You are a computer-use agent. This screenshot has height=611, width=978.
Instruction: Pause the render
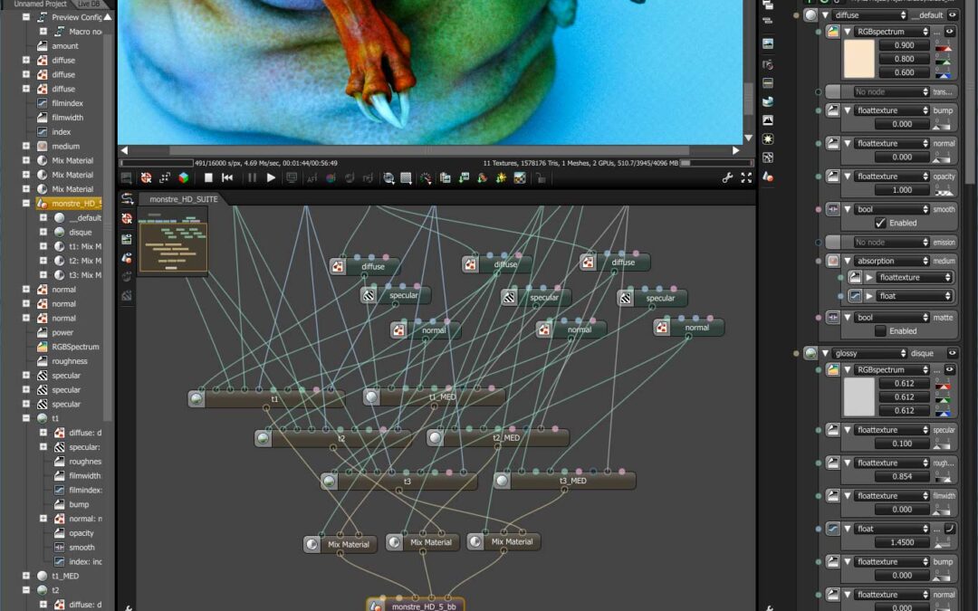252,178
